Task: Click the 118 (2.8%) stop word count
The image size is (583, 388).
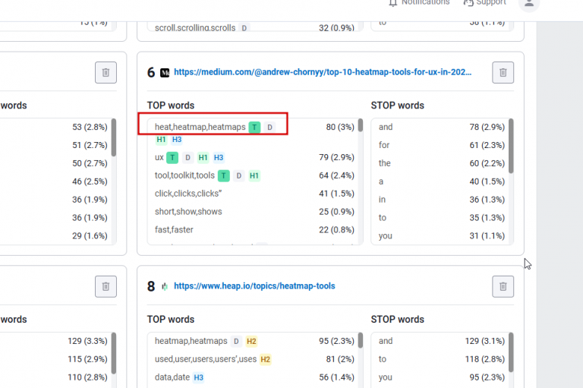Action: pyautogui.click(x=485, y=359)
